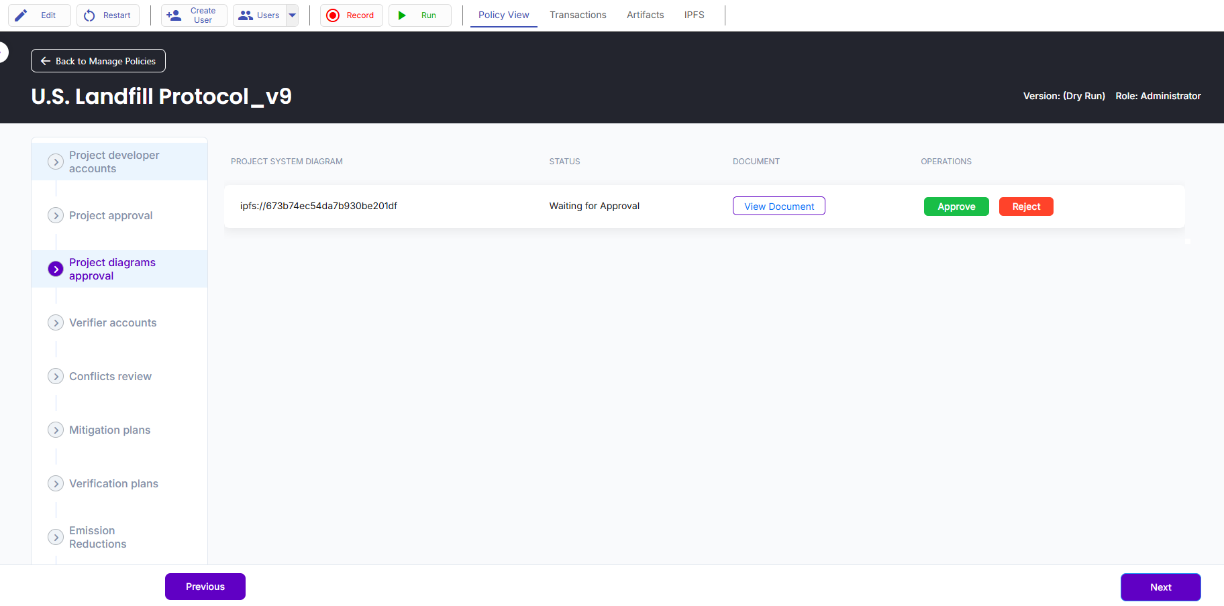Screen dimensions: 1224x606
Task: Click the Create User person icon
Action: 174,15
